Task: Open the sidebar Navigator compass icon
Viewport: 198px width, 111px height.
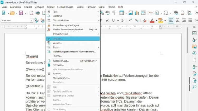Action: coord(195,53)
